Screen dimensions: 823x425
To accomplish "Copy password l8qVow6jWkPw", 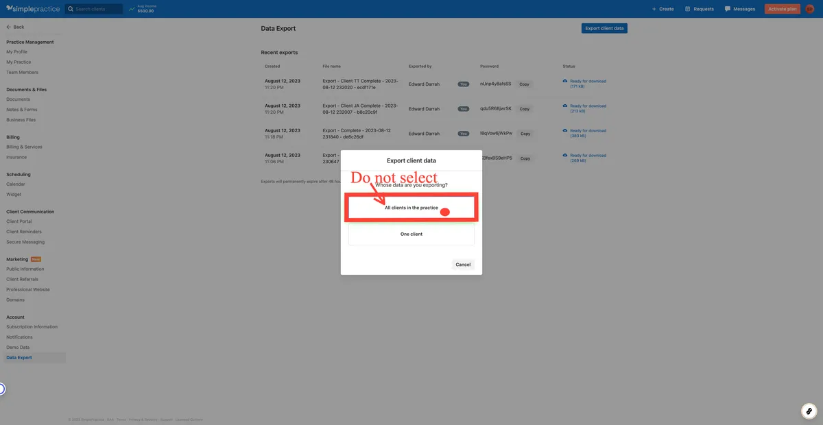I will pos(525,134).
